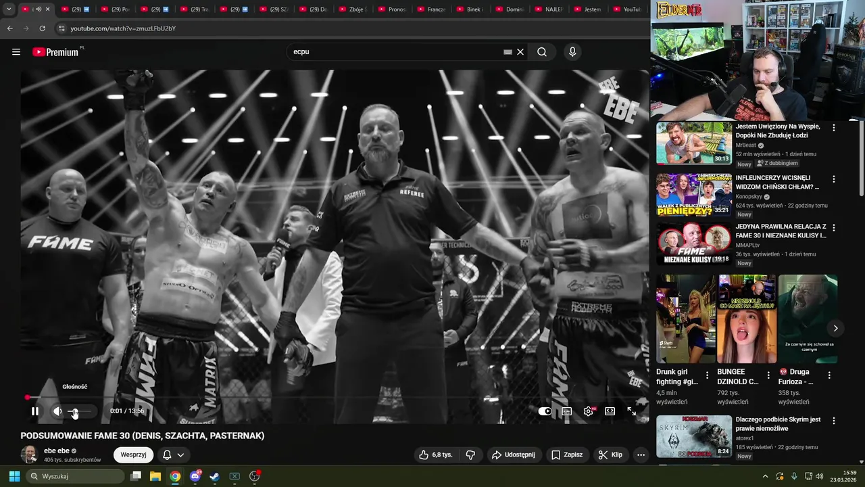The height and width of the screenshot is (487, 865).
Task: Open the Chrome taskbar icon
Action: [x=175, y=476]
